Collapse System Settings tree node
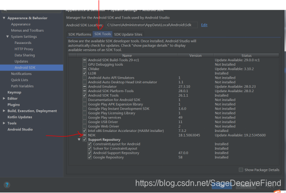The image size is (286, 193). 7,37
